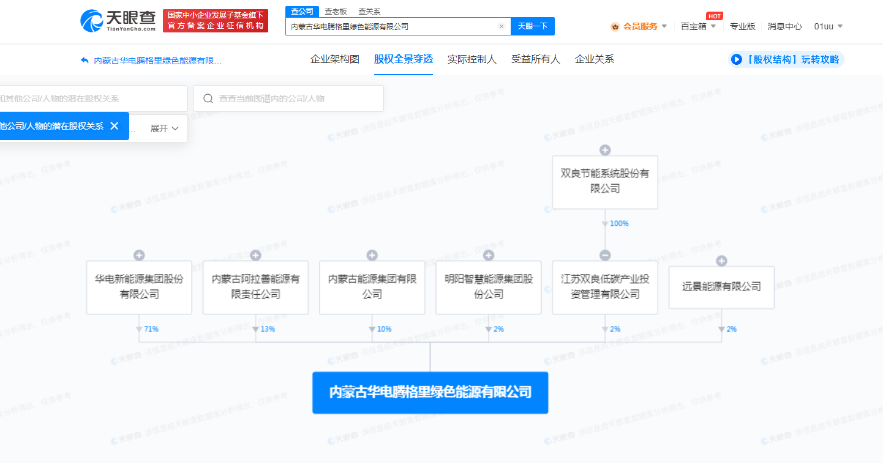Click the 天眼一下 search button
Screen dimensions: 883x463
(533, 26)
